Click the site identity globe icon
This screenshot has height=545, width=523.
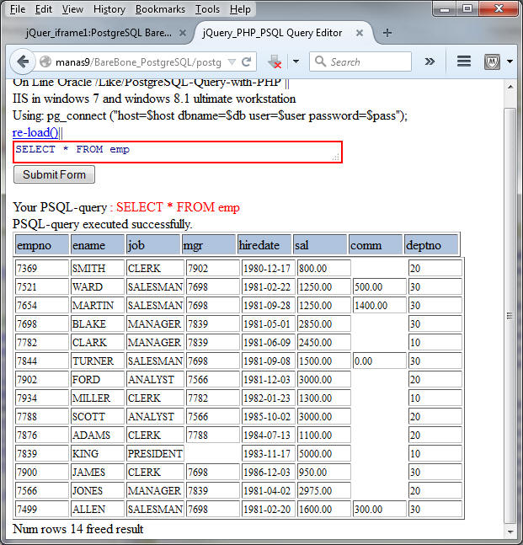(x=45, y=61)
